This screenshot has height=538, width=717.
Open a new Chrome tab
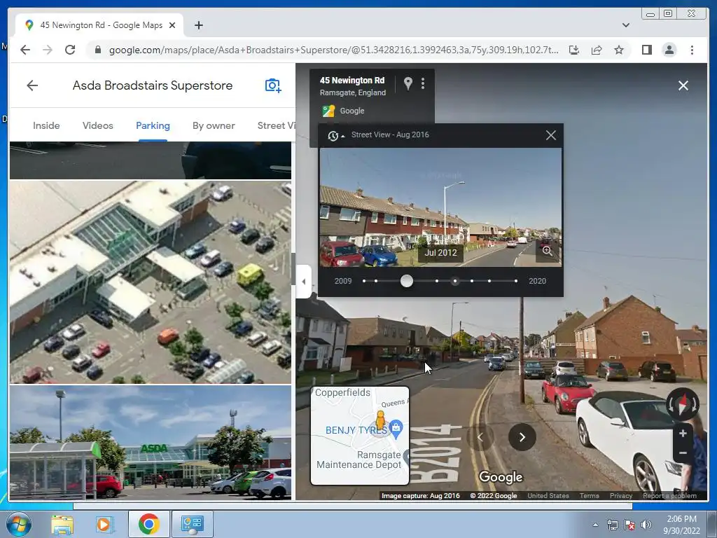(x=198, y=25)
